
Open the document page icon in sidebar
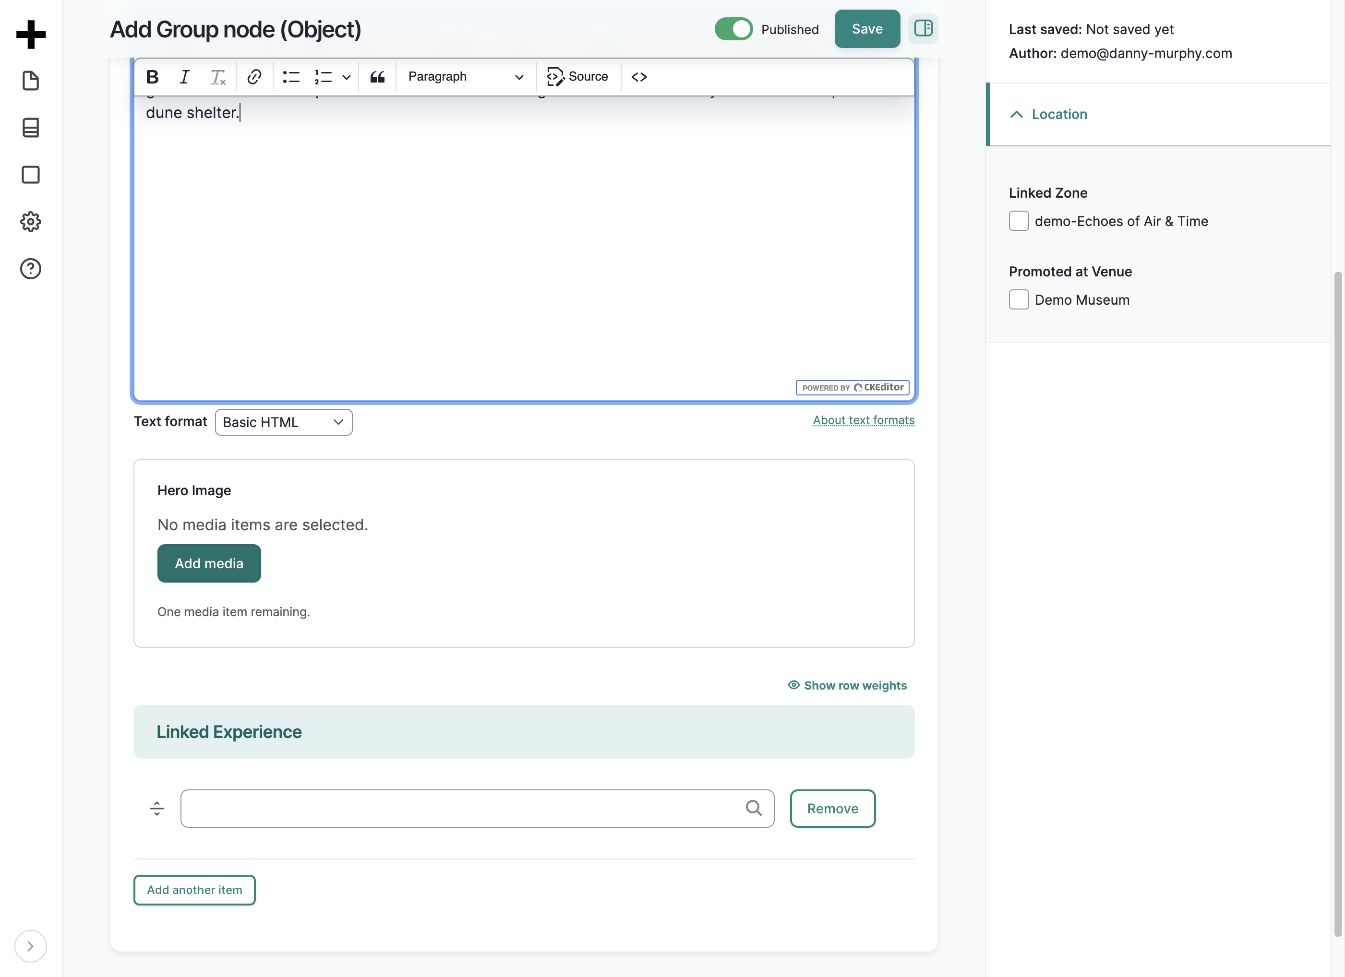click(31, 81)
